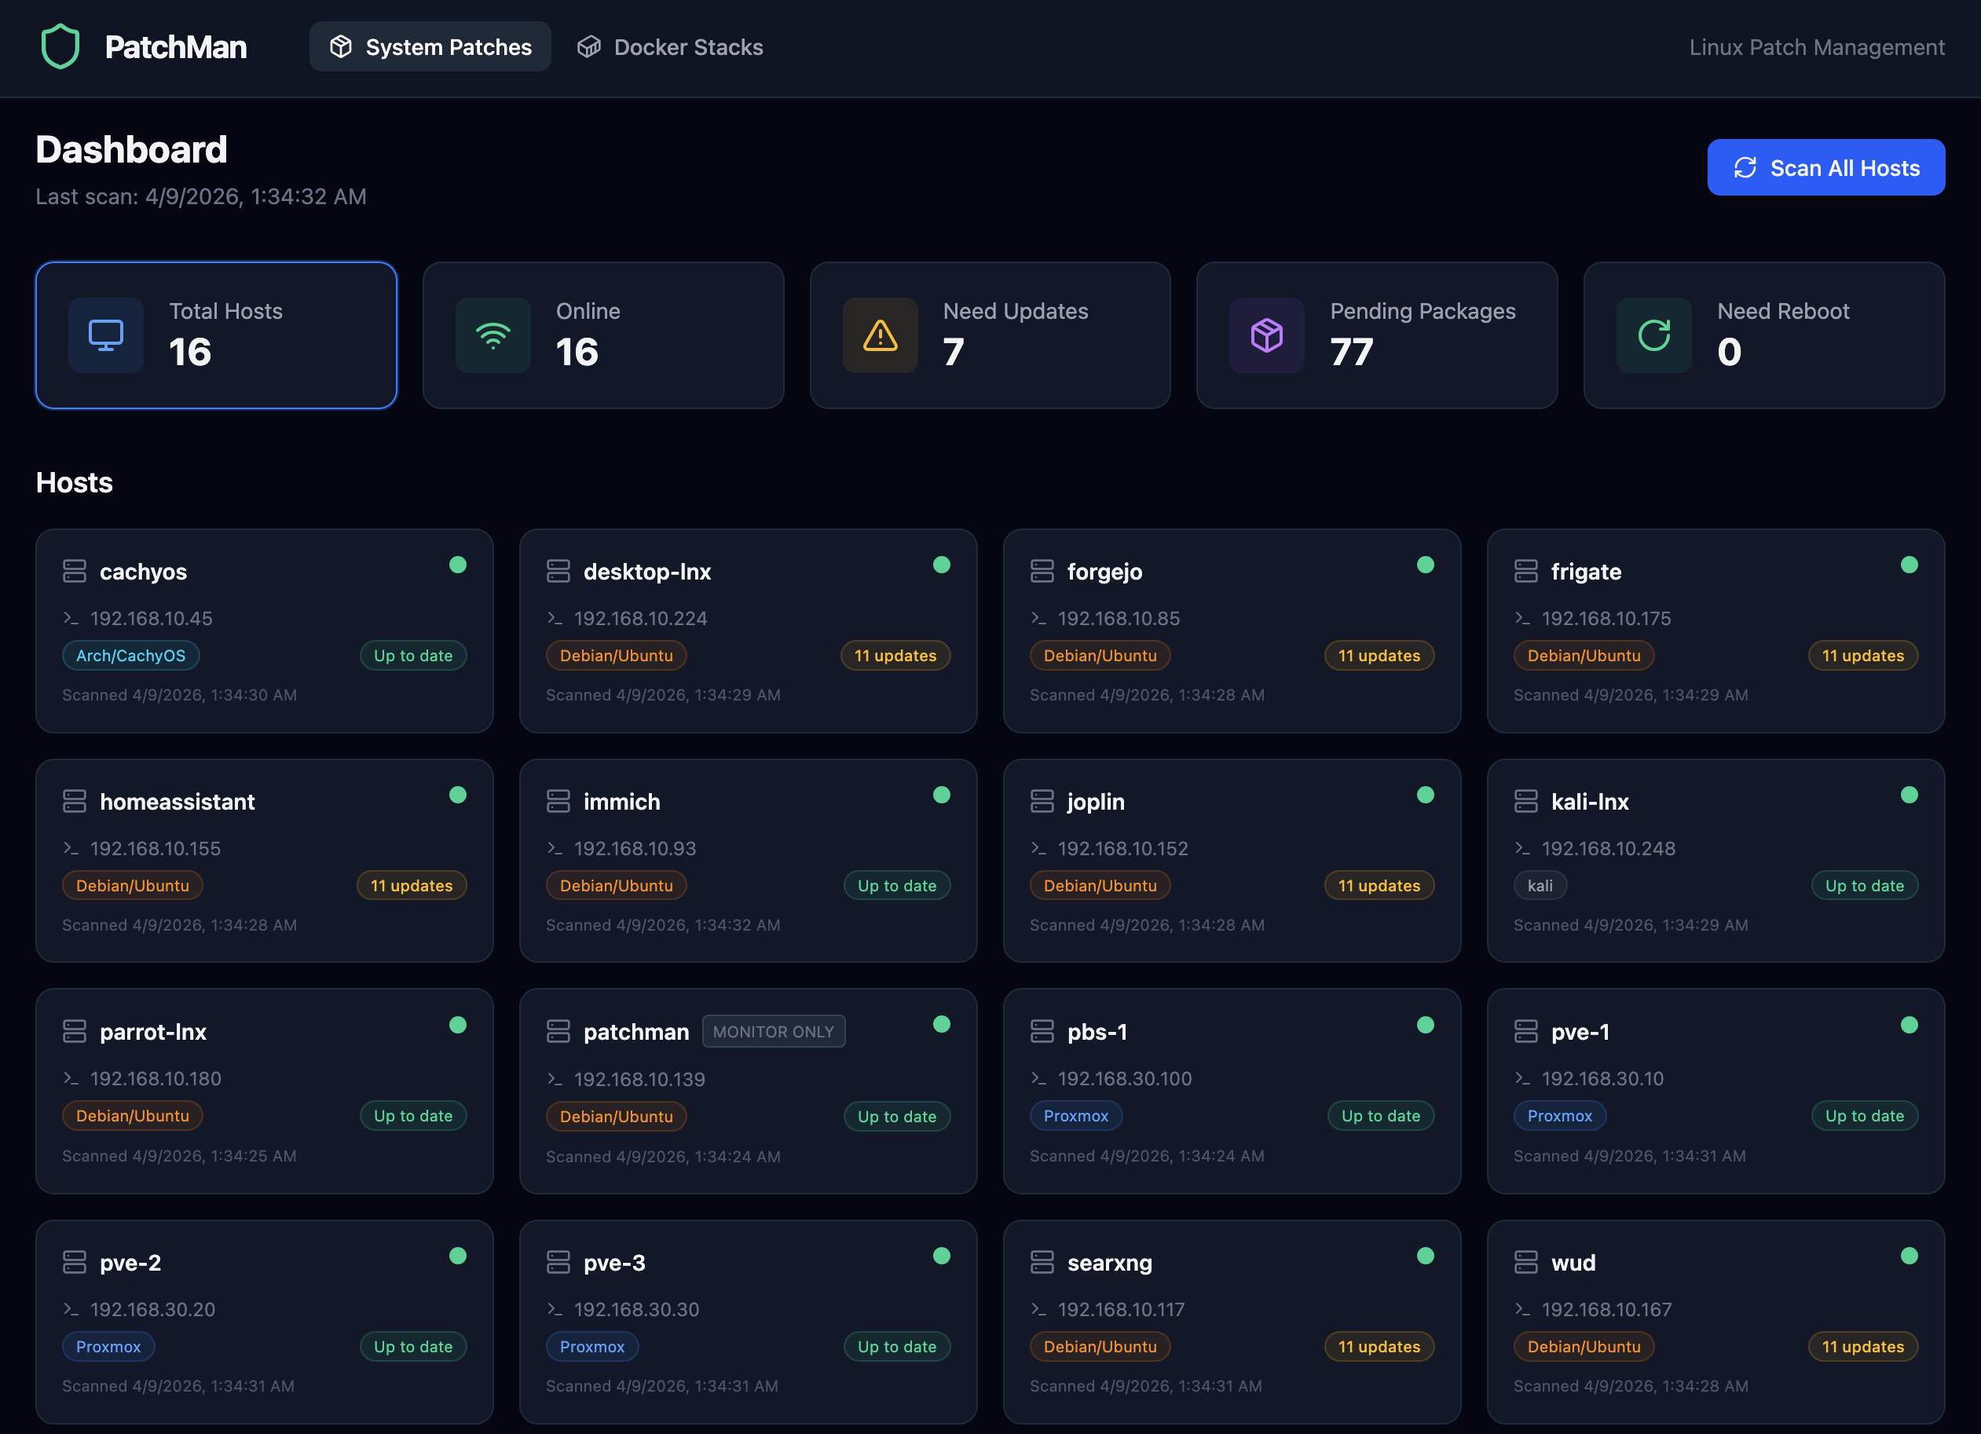1981x1434 pixels.
Task: Click the package icon on Pending Packages card
Action: click(1266, 335)
